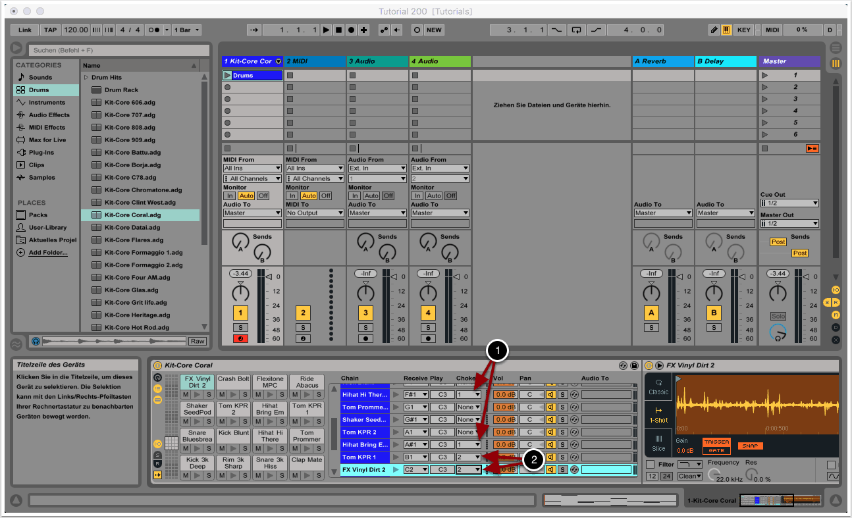
Task: Open the Kit-Core Coral device save icon
Action: [634, 365]
